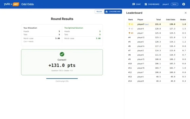
Task: Select player12 in leaderboard
Action: (157, 37)
